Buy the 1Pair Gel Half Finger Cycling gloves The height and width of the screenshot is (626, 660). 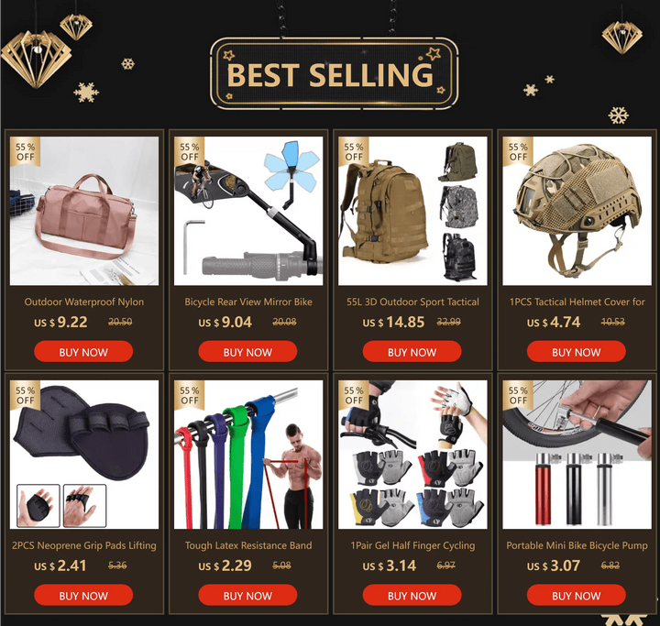pos(412,595)
